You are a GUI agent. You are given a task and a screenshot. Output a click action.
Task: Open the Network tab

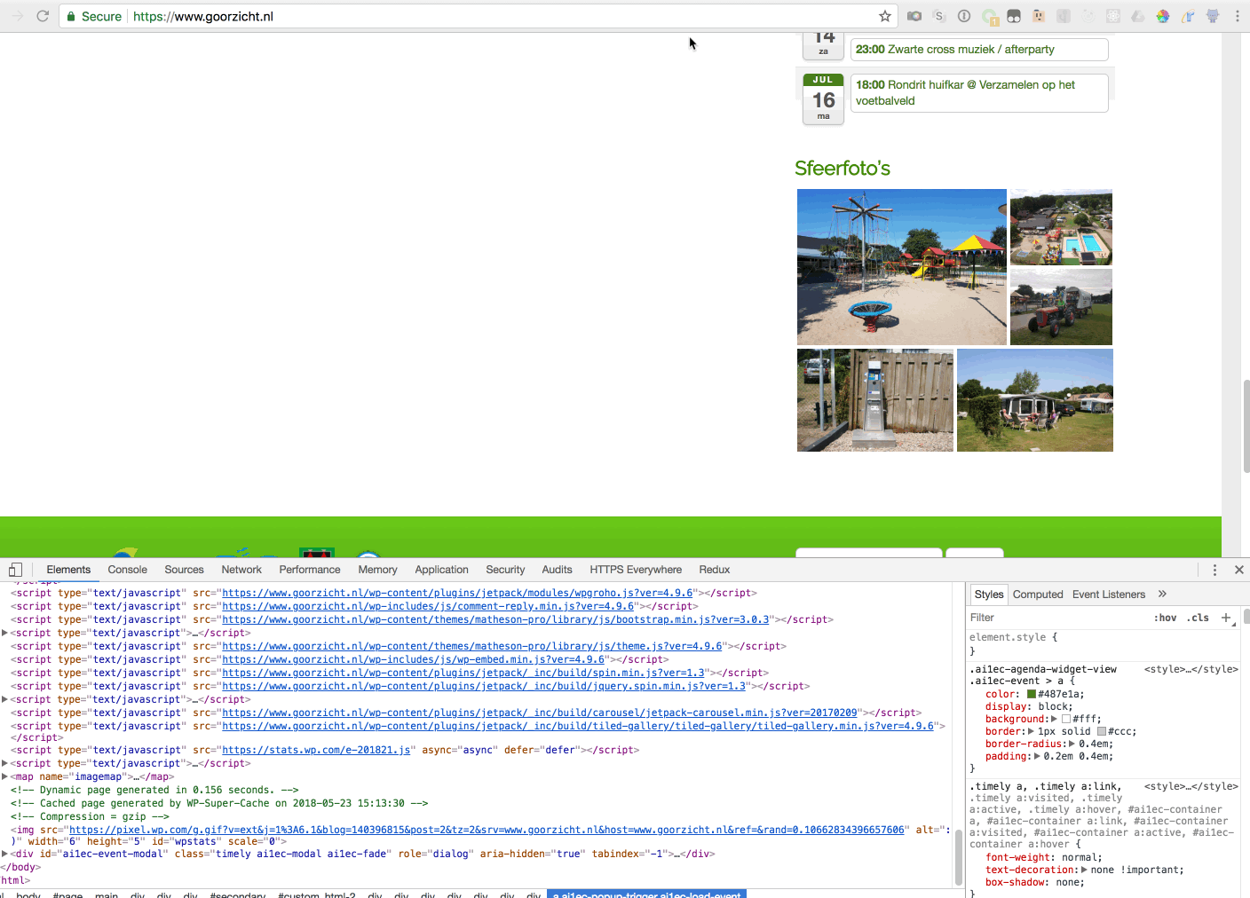[x=241, y=570]
